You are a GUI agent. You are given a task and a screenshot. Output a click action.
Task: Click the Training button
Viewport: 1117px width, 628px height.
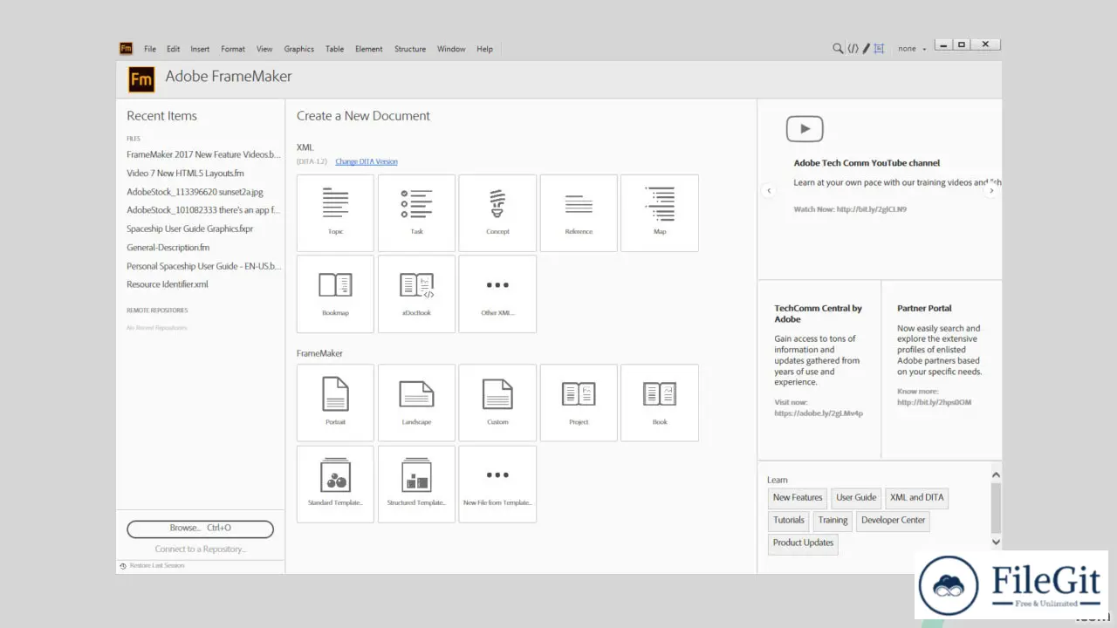(x=833, y=521)
